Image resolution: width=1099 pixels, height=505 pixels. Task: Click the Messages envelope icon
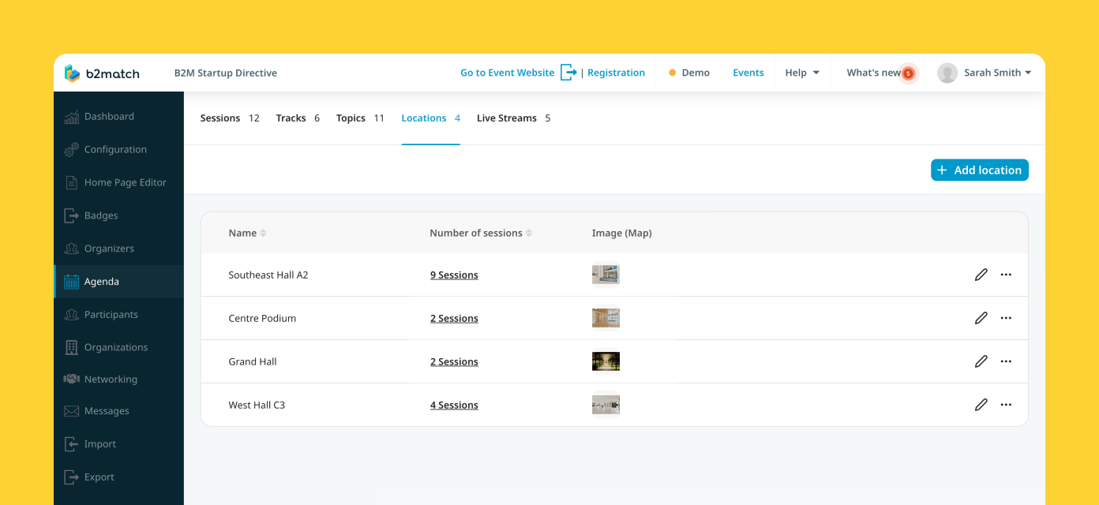71,411
